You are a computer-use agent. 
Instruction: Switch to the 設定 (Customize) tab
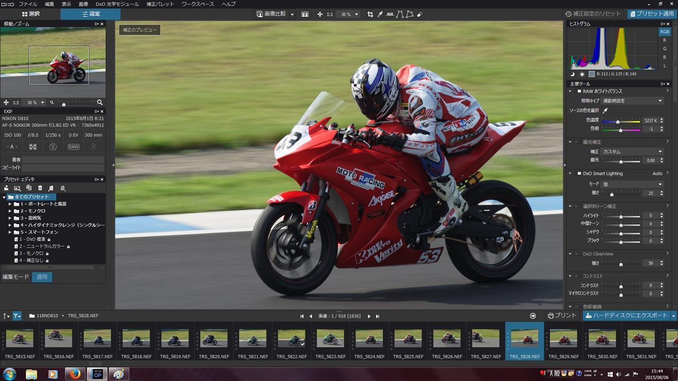point(91,14)
